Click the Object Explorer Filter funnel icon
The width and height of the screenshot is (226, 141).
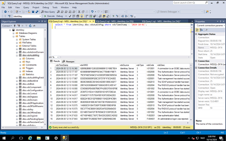pos(26,26)
